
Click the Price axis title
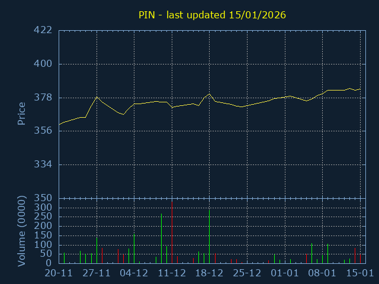point(21,114)
